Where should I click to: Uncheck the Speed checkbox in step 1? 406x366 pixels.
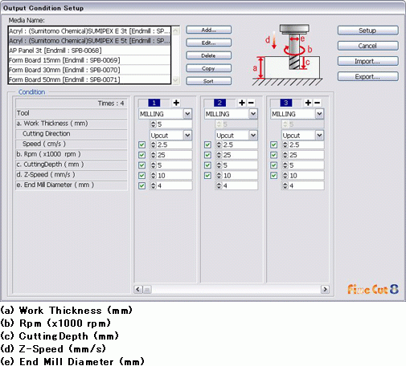click(141, 145)
